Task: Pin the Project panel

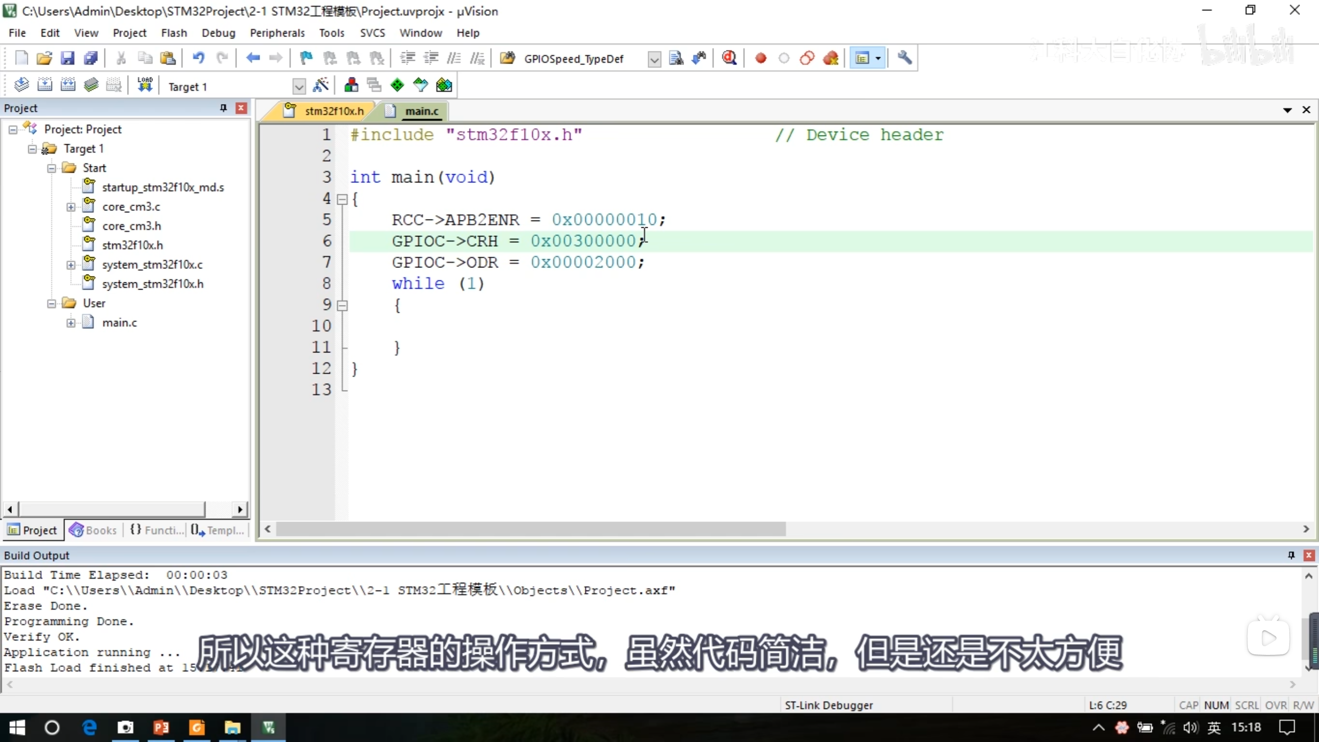Action: pyautogui.click(x=223, y=108)
